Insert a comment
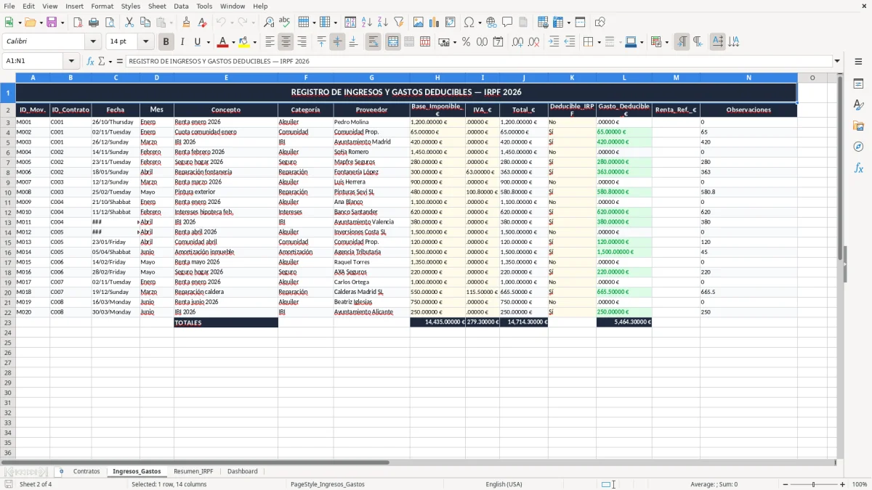 507,23
